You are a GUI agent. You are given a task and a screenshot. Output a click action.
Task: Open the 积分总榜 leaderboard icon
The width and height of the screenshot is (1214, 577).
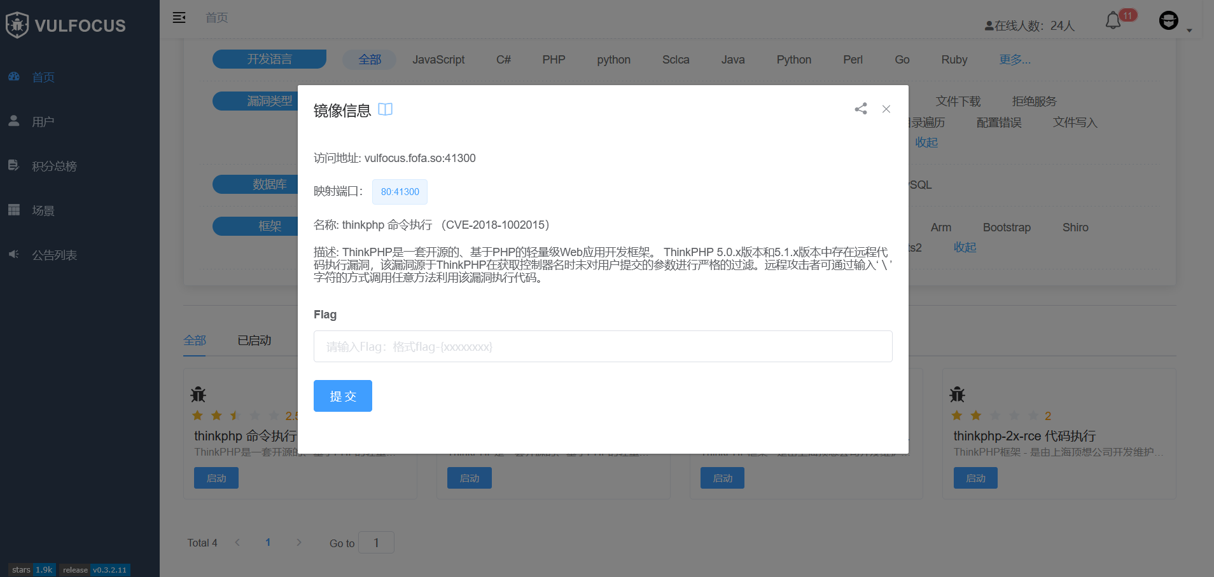[x=14, y=165]
